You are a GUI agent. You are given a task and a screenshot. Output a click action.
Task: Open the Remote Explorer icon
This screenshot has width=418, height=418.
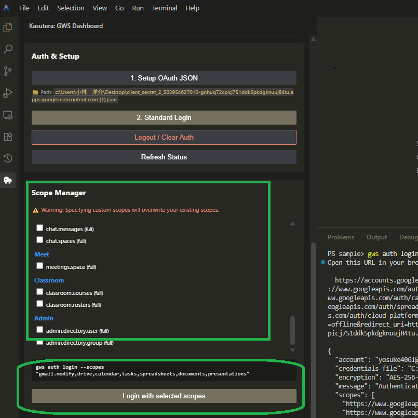pos(8,115)
